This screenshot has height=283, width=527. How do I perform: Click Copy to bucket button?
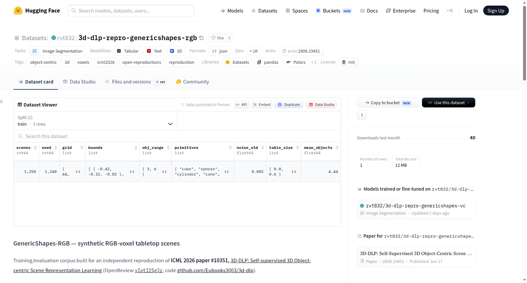coord(388,103)
